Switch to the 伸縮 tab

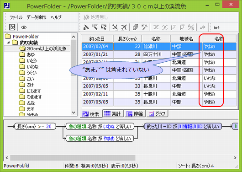135,114
